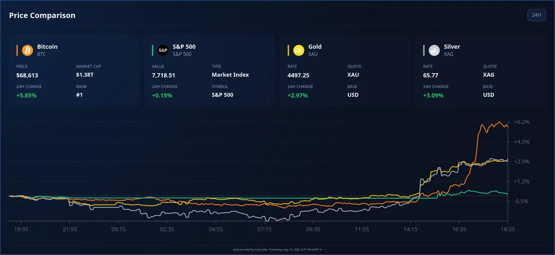Click the 02:35 time axis label
This screenshot has height=255, width=555.
coord(167,229)
